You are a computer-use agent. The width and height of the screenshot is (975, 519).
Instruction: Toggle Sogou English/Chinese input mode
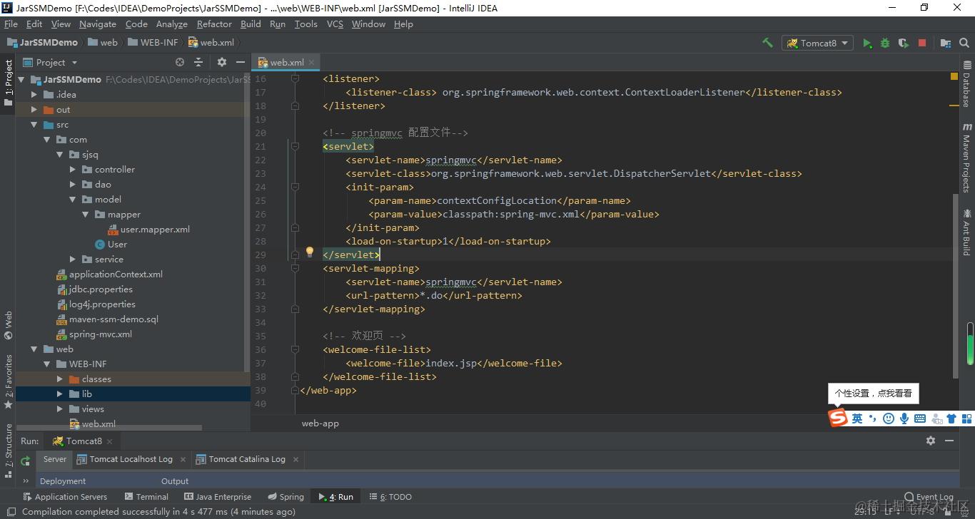click(x=857, y=418)
